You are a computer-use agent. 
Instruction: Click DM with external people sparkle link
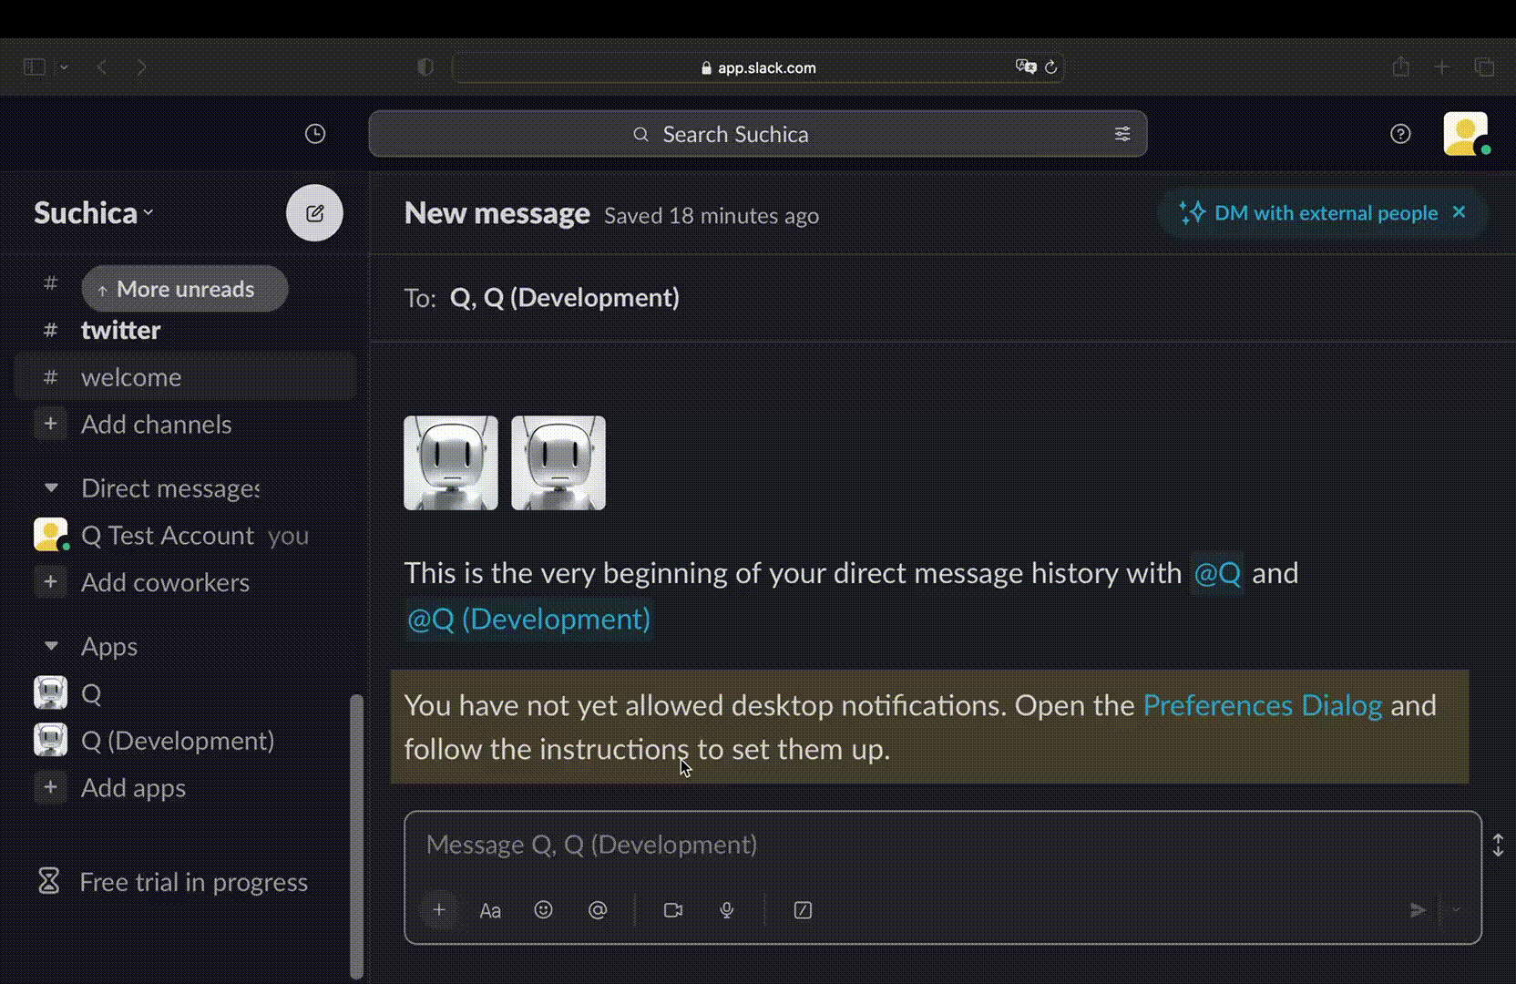1308,213
